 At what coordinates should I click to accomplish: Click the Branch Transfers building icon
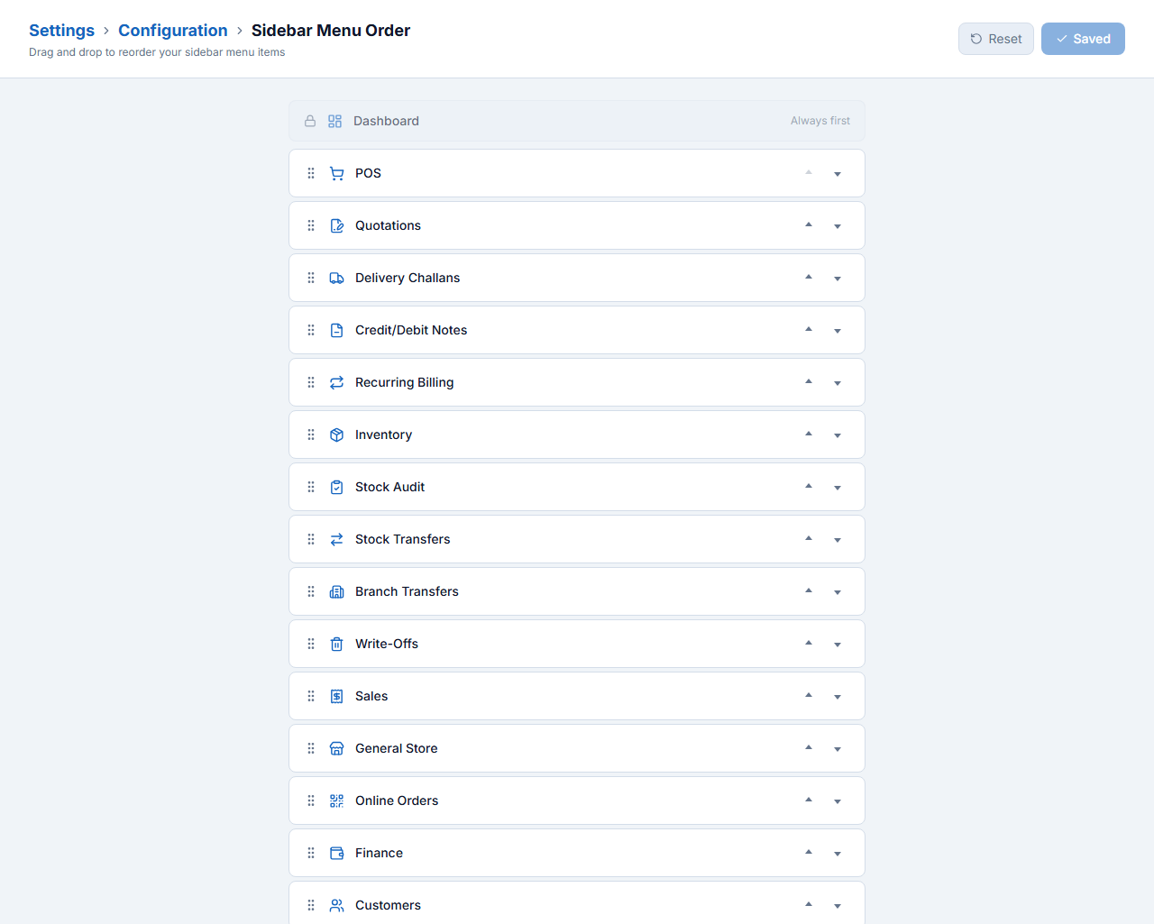pyautogui.click(x=336, y=591)
